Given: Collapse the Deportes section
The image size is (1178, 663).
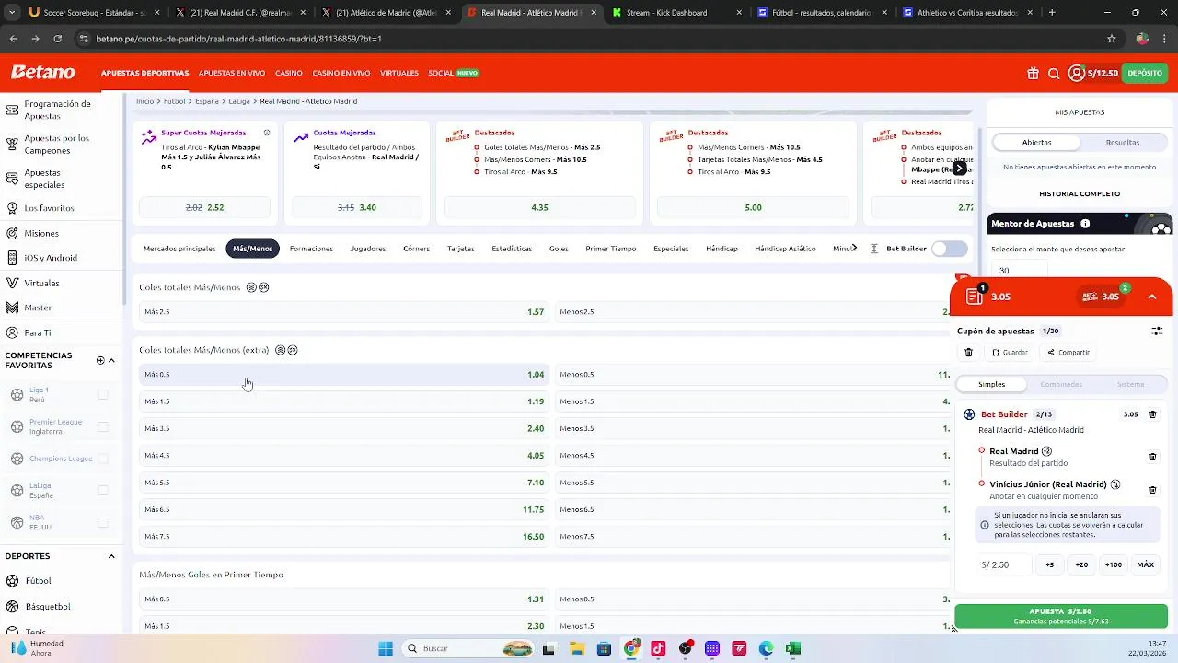Looking at the screenshot, I should pyautogui.click(x=111, y=556).
